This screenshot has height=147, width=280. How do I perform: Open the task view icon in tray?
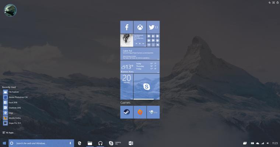(x=245, y=143)
